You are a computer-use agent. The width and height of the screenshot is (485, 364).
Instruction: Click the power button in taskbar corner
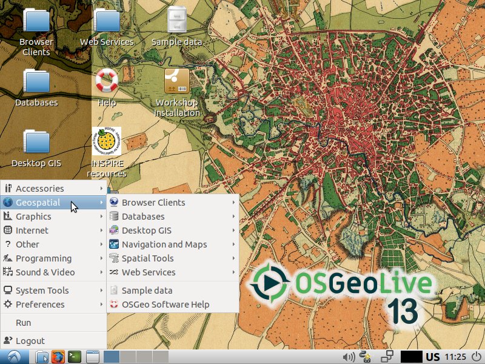click(477, 357)
